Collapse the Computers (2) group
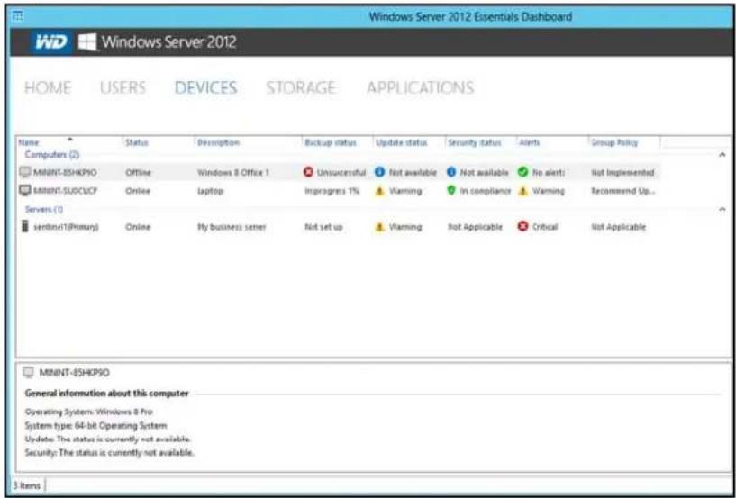Image resolution: width=736 pixels, height=498 pixels. point(722,154)
